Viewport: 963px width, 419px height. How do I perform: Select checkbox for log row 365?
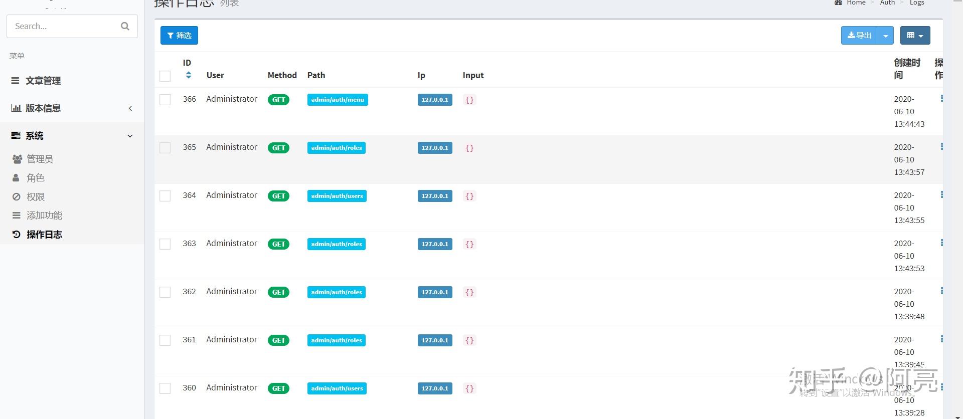coord(165,148)
